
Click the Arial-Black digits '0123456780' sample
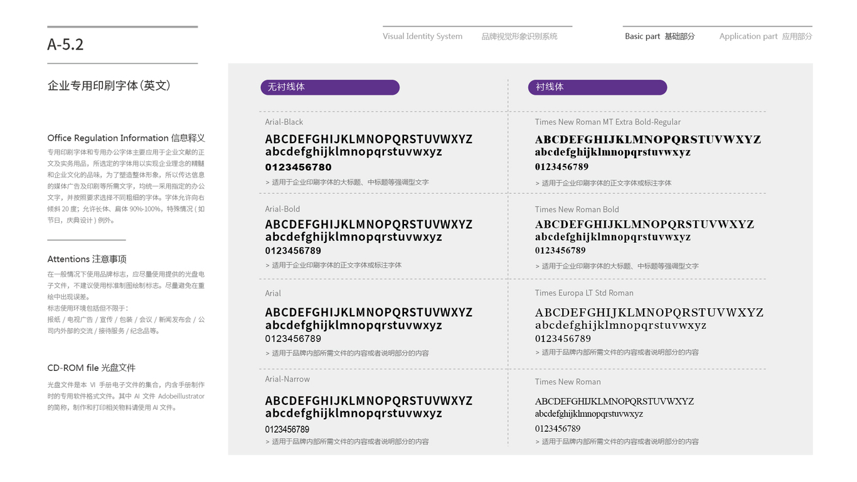(298, 167)
